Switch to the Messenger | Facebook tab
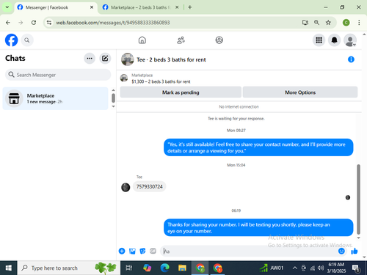Image resolution: width=367 pixels, height=275 pixels. pyautogui.click(x=55, y=7)
